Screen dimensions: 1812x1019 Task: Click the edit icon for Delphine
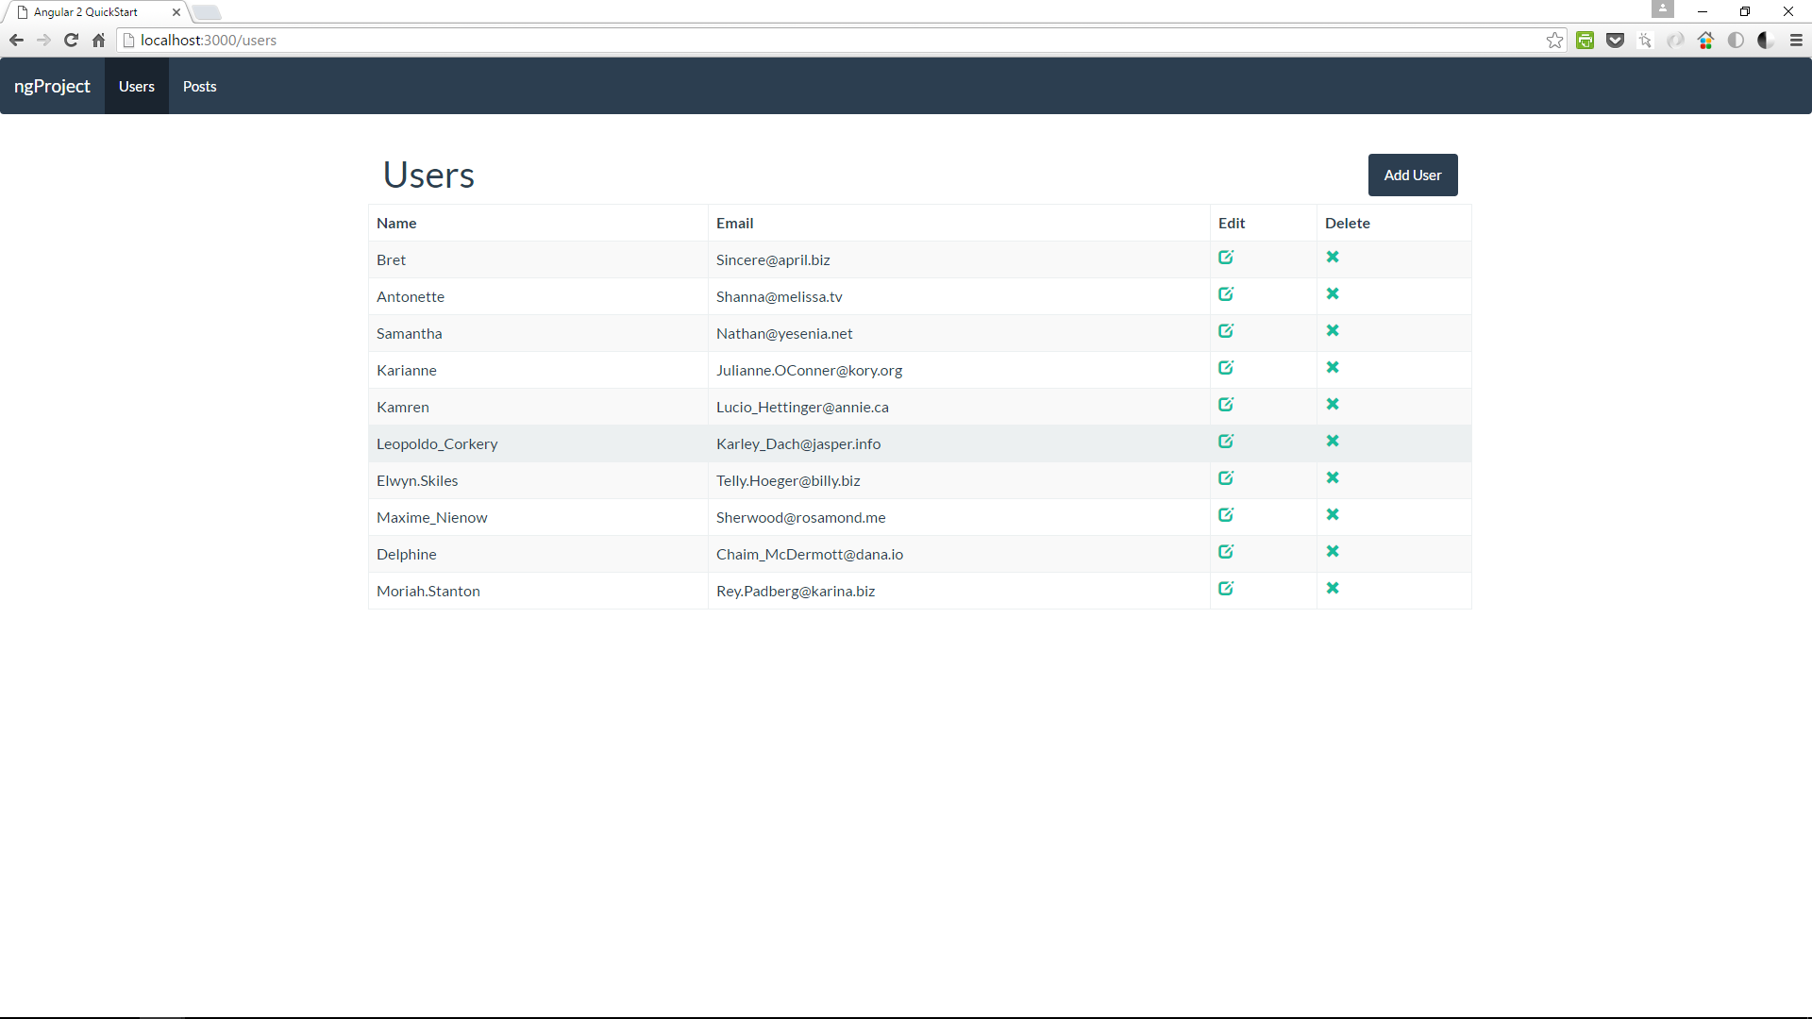1226,551
